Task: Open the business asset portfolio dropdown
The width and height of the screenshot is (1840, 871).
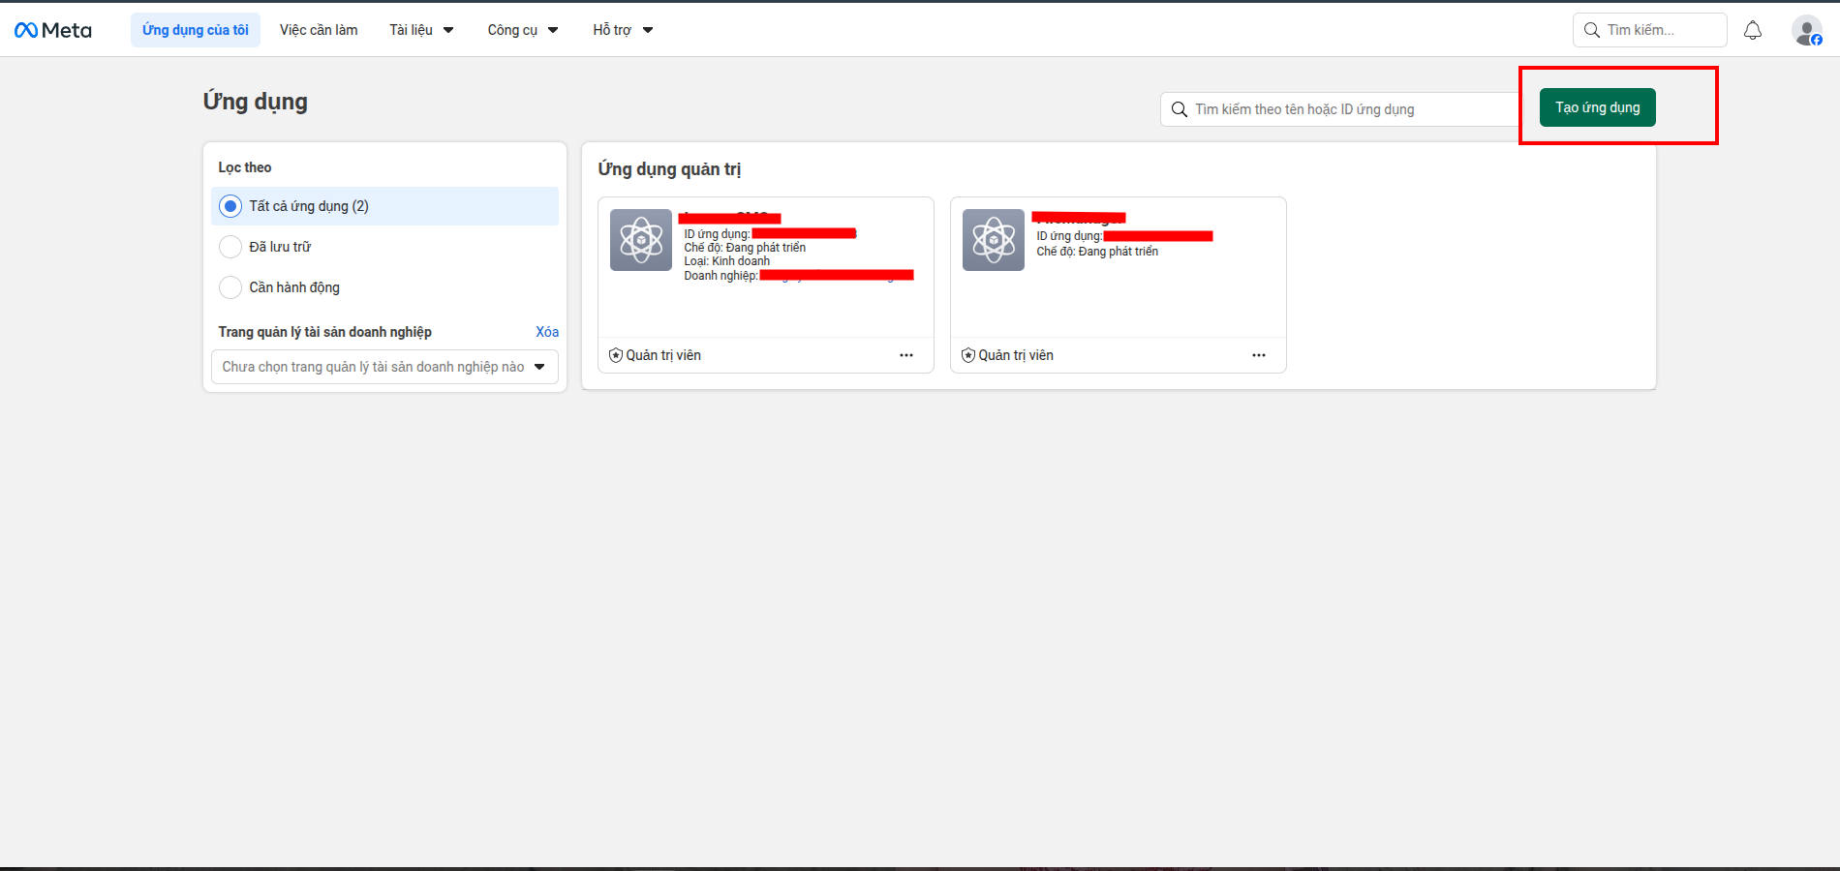Action: (x=384, y=367)
